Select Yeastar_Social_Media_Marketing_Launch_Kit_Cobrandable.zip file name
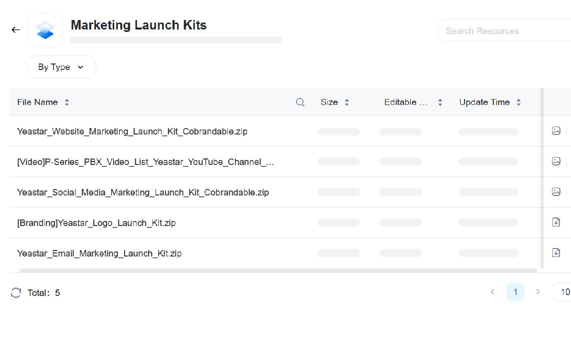The height and width of the screenshot is (360, 571). pyautogui.click(x=143, y=192)
